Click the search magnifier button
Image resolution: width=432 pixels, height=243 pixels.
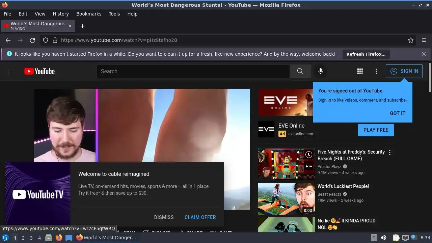[300, 71]
